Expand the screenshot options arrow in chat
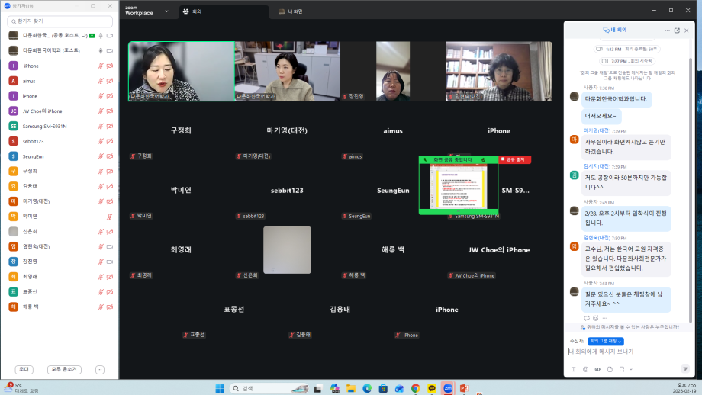702x395 pixels. (631, 369)
